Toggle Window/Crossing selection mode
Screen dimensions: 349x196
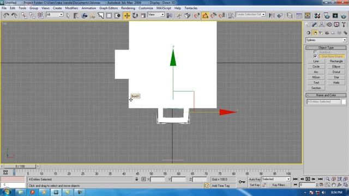[118, 15]
